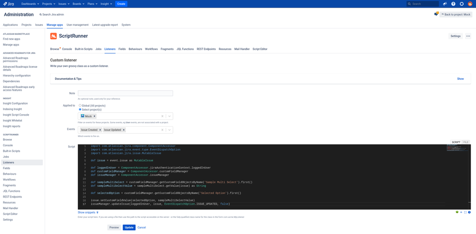This screenshot has width=476, height=234.
Task: Click the ScriptRunner orange logo
Action: (x=53, y=36)
